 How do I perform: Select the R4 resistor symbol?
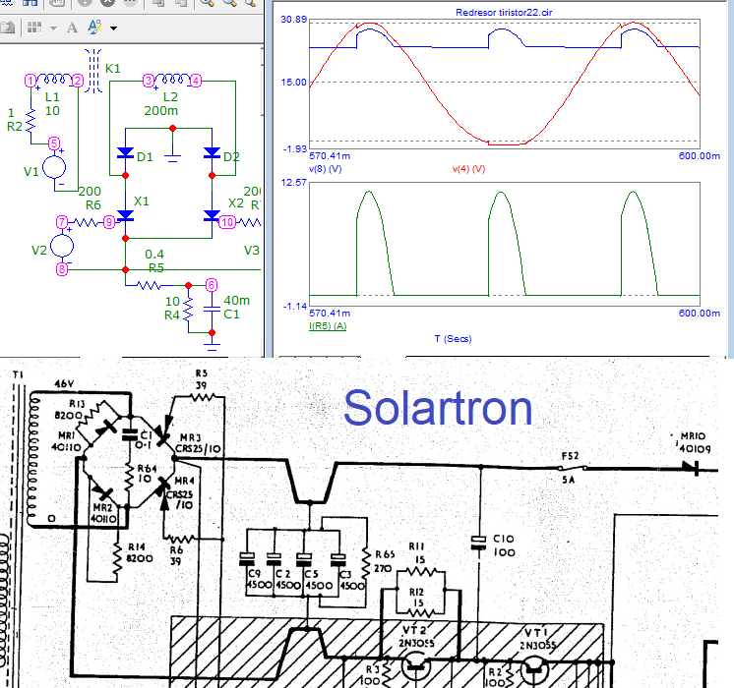pos(188,309)
